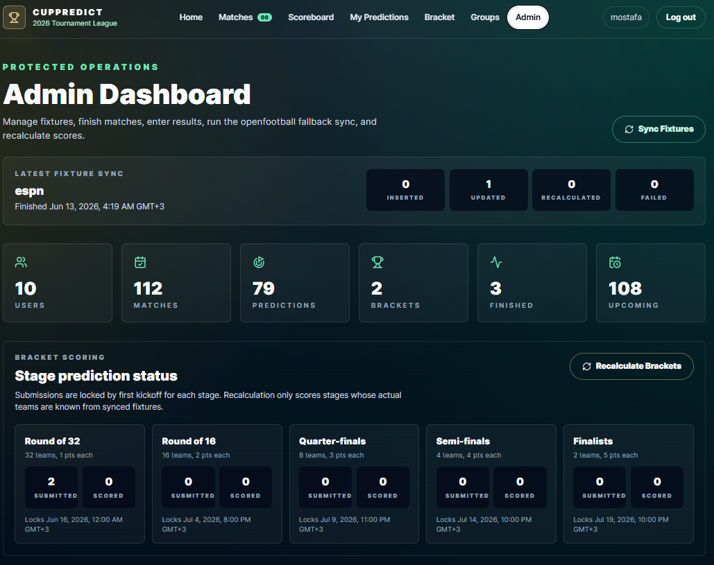Click the green 66 badge next to Matches

click(x=264, y=17)
